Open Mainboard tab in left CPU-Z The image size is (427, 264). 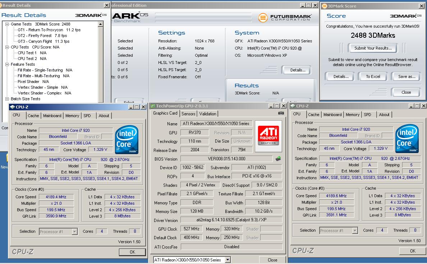point(52,116)
